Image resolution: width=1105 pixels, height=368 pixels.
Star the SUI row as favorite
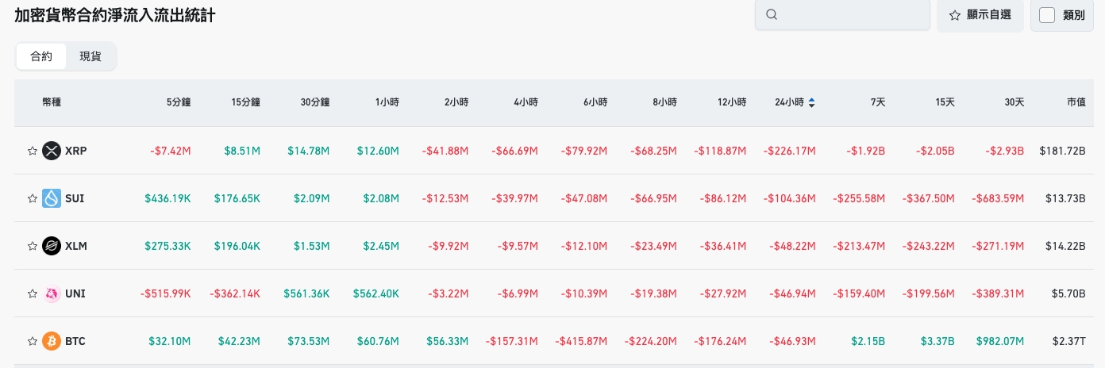click(x=33, y=198)
